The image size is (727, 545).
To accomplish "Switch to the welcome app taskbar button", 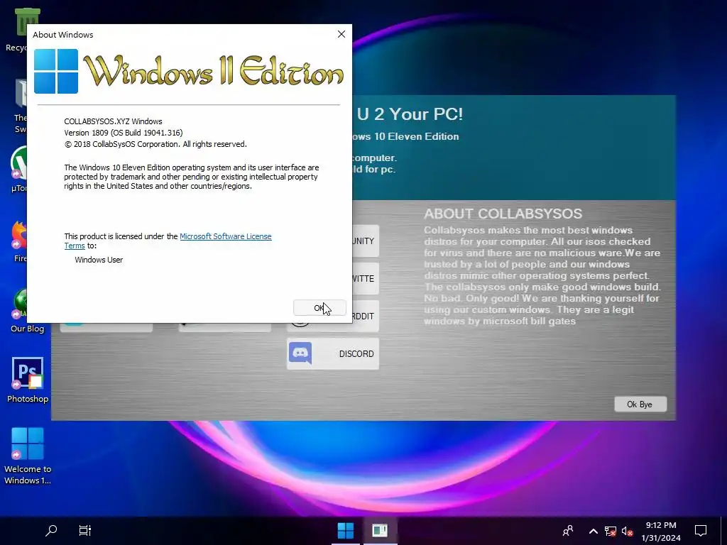I will 380,531.
